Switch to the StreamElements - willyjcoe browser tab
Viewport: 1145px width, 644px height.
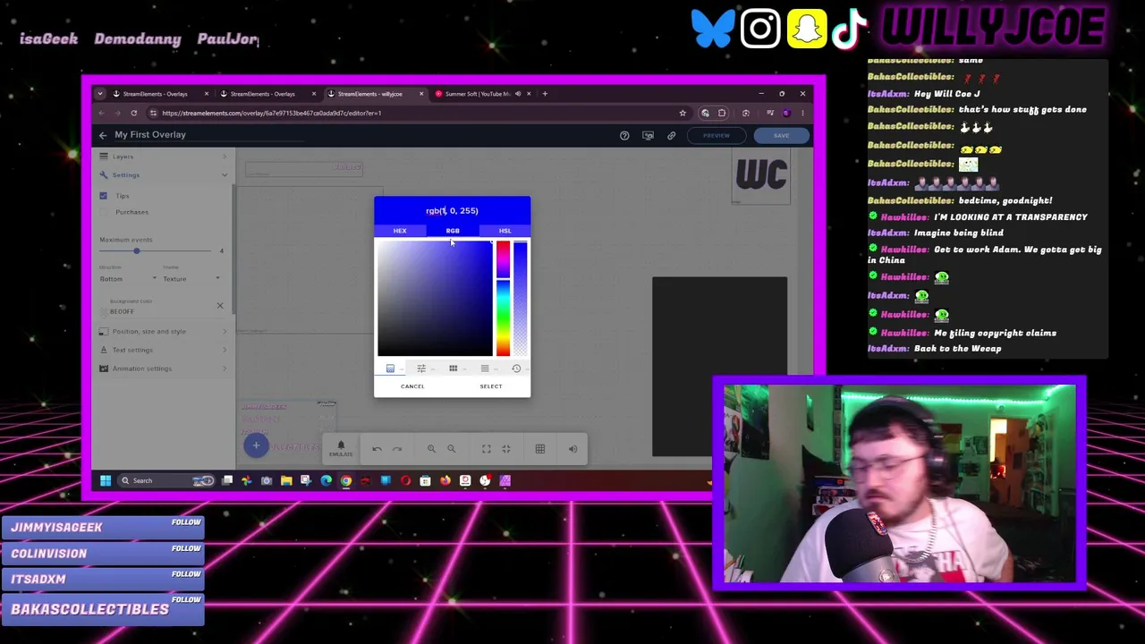pyautogui.click(x=376, y=94)
